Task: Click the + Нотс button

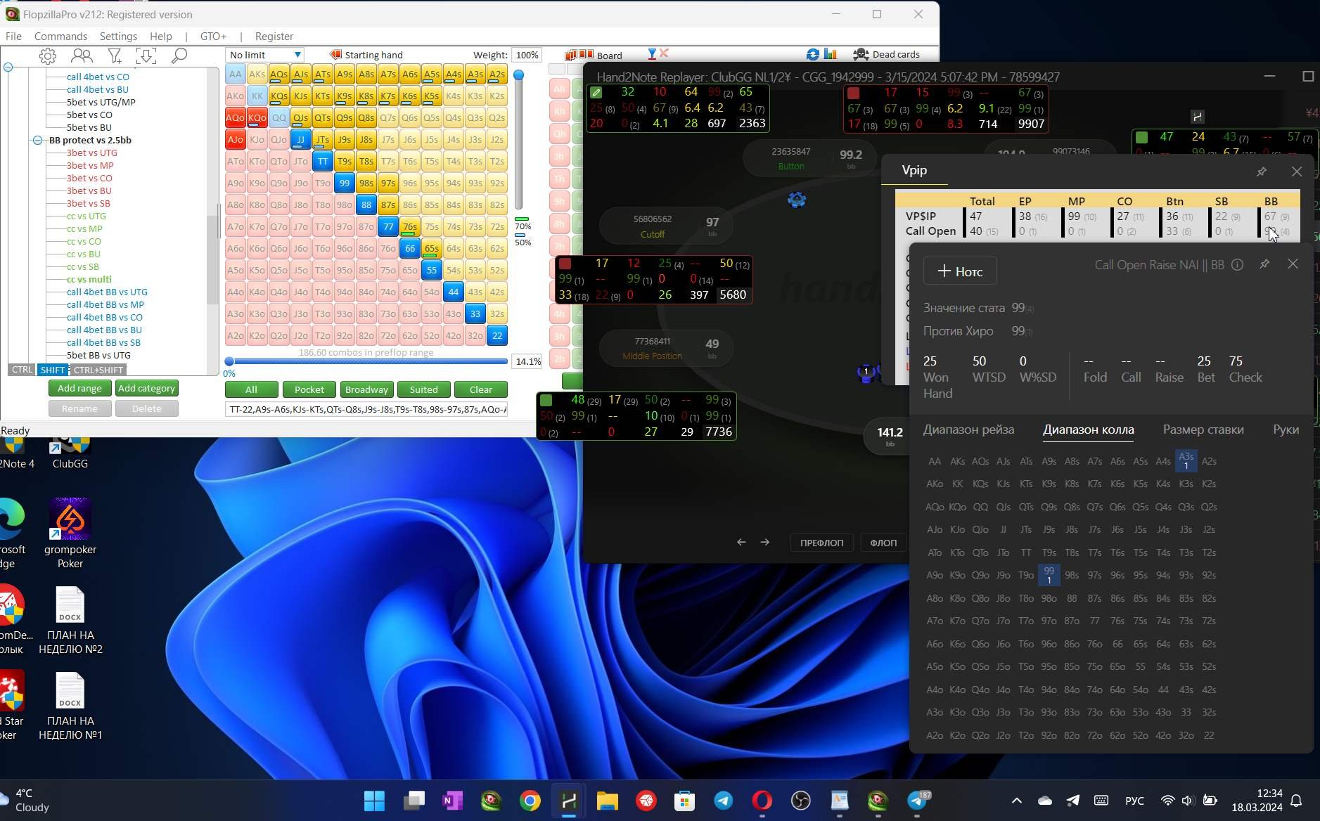Action: pyautogui.click(x=960, y=271)
